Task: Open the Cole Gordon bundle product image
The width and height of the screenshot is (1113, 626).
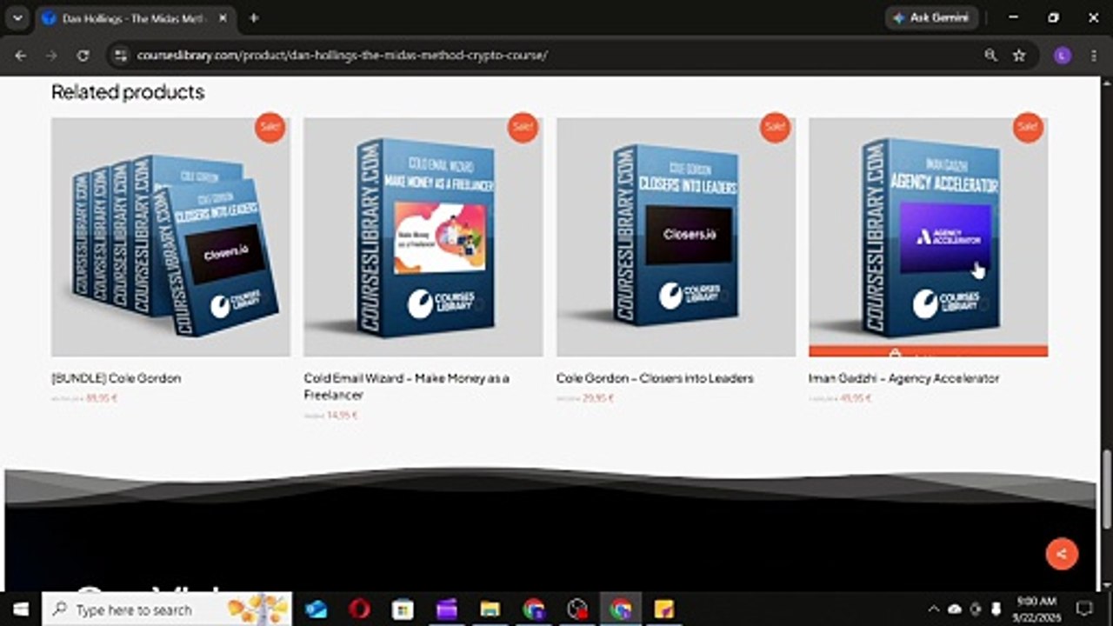Action: pos(170,236)
